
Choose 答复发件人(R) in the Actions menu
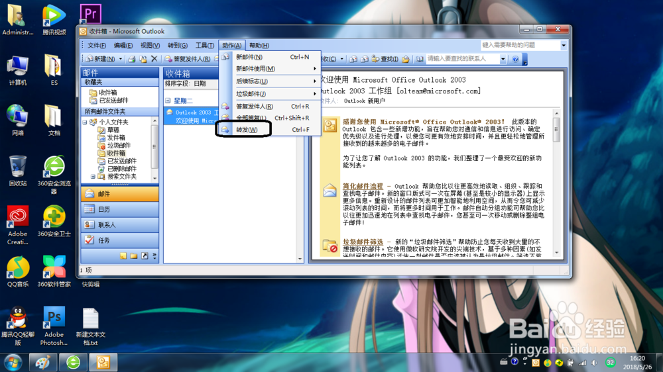(270, 107)
